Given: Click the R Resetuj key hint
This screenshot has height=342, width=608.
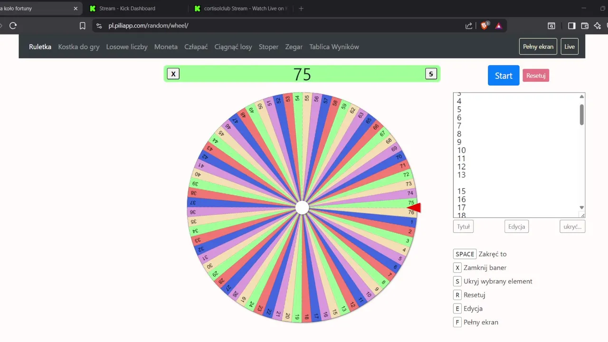Looking at the screenshot, I should click(469, 295).
